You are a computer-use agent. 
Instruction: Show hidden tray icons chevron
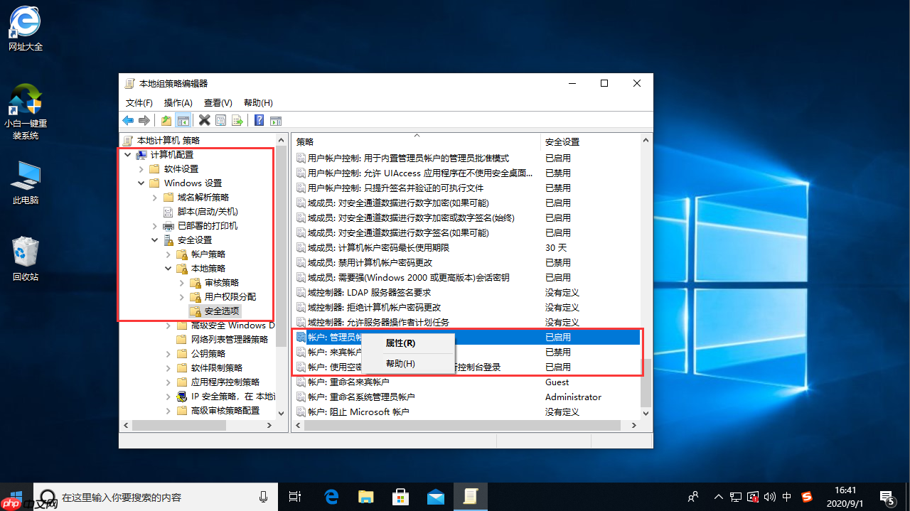719,497
